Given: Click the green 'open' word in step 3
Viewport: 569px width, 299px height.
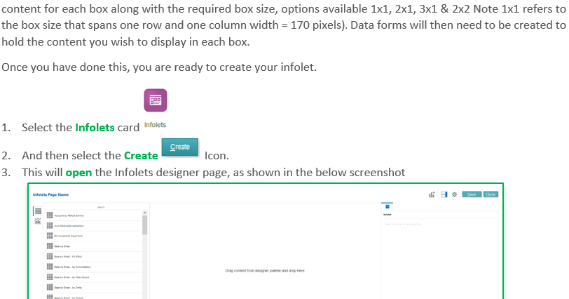Looking at the screenshot, I should coord(78,173).
